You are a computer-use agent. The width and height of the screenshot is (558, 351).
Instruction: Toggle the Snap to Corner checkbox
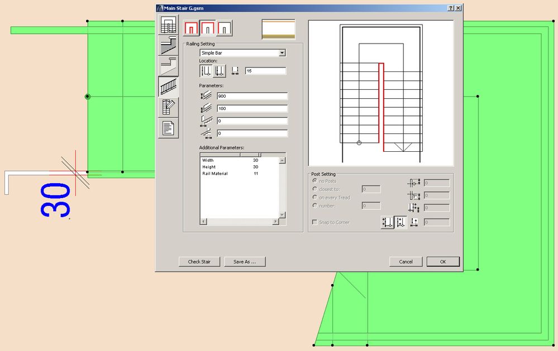point(314,222)
